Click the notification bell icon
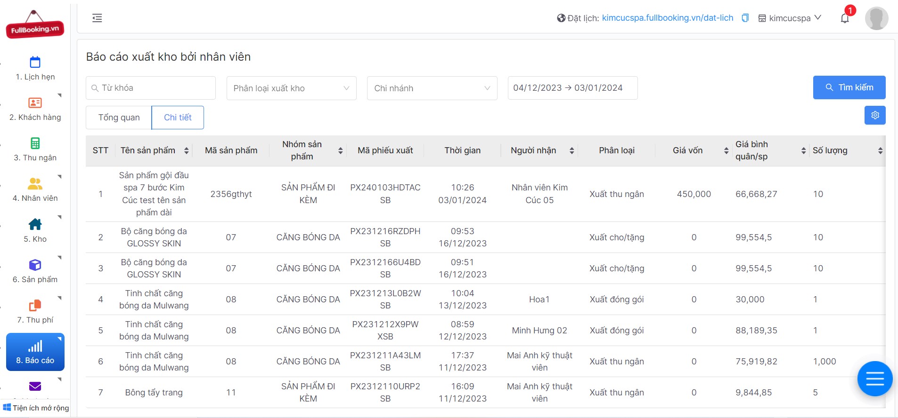 pyautogui.click(x=845, y=18)
